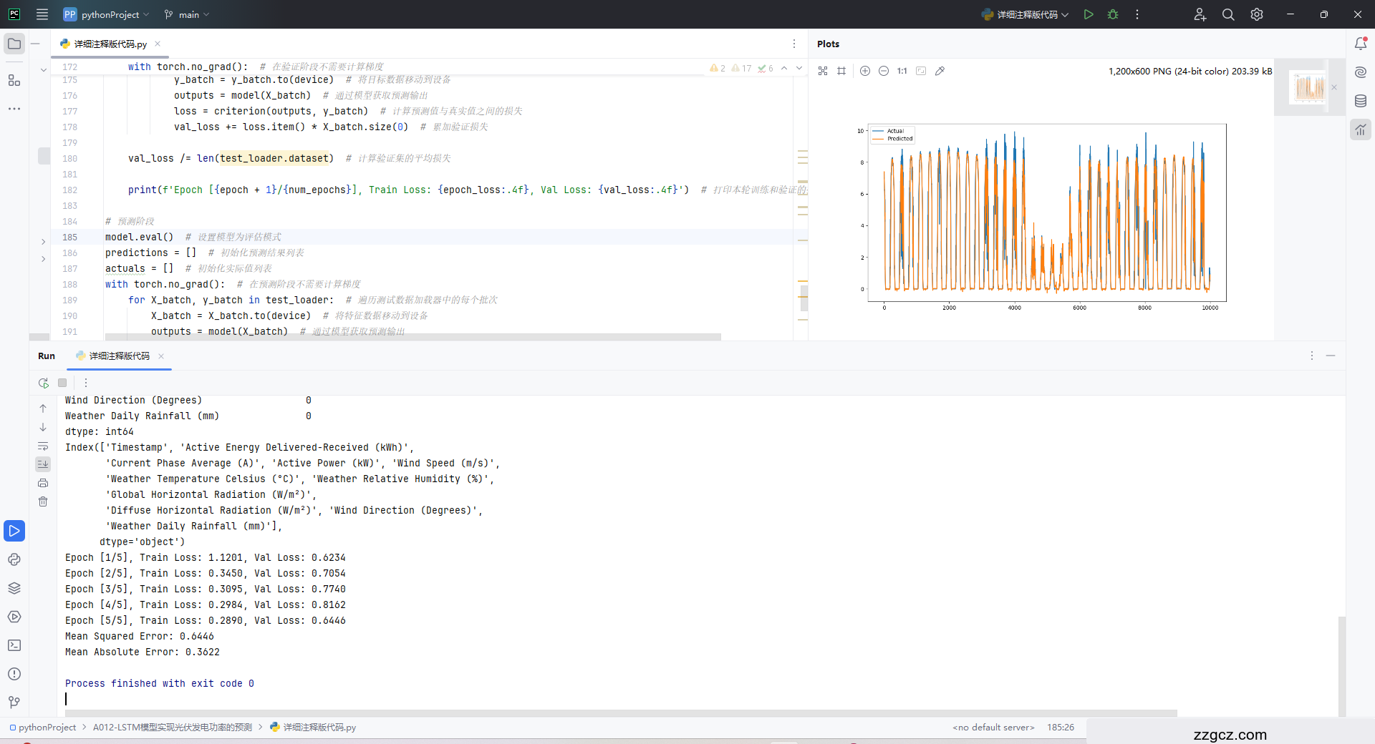
Task: Run the current script with the green play button
Action: click(1089, 14)
